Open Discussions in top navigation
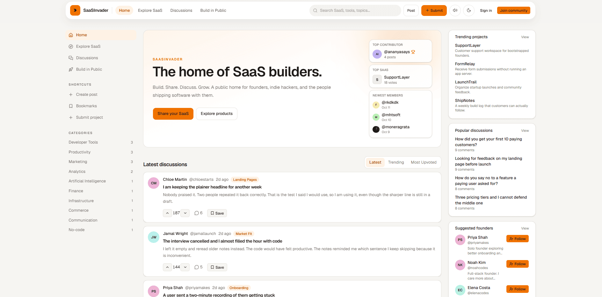 (x=181, y=11)
